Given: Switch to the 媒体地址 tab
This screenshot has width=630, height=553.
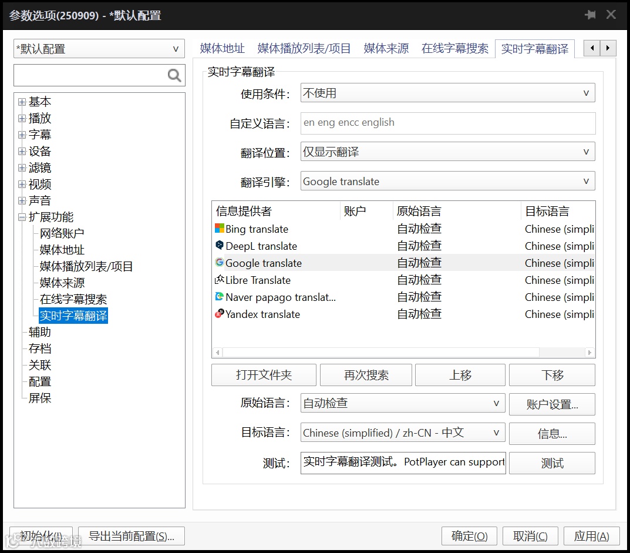Looking at the screenshot, I should pos(222,48).
